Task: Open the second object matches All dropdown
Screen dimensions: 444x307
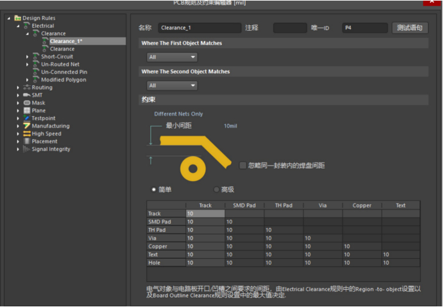Action: click(172, 85)
